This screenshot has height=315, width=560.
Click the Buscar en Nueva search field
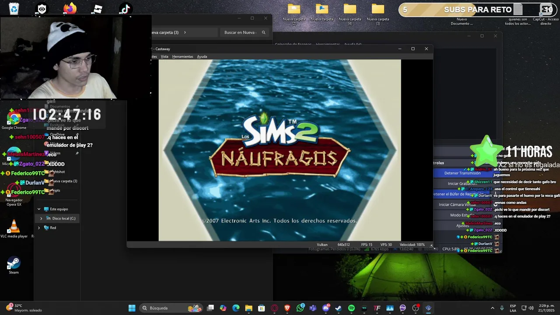[x=244, y=32]
